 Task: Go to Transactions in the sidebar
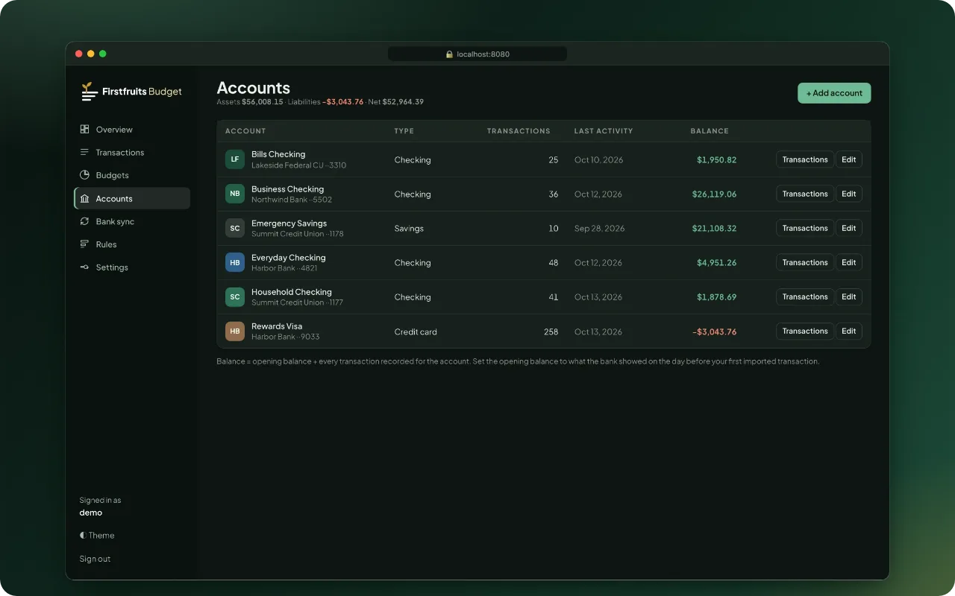[132, 152]
